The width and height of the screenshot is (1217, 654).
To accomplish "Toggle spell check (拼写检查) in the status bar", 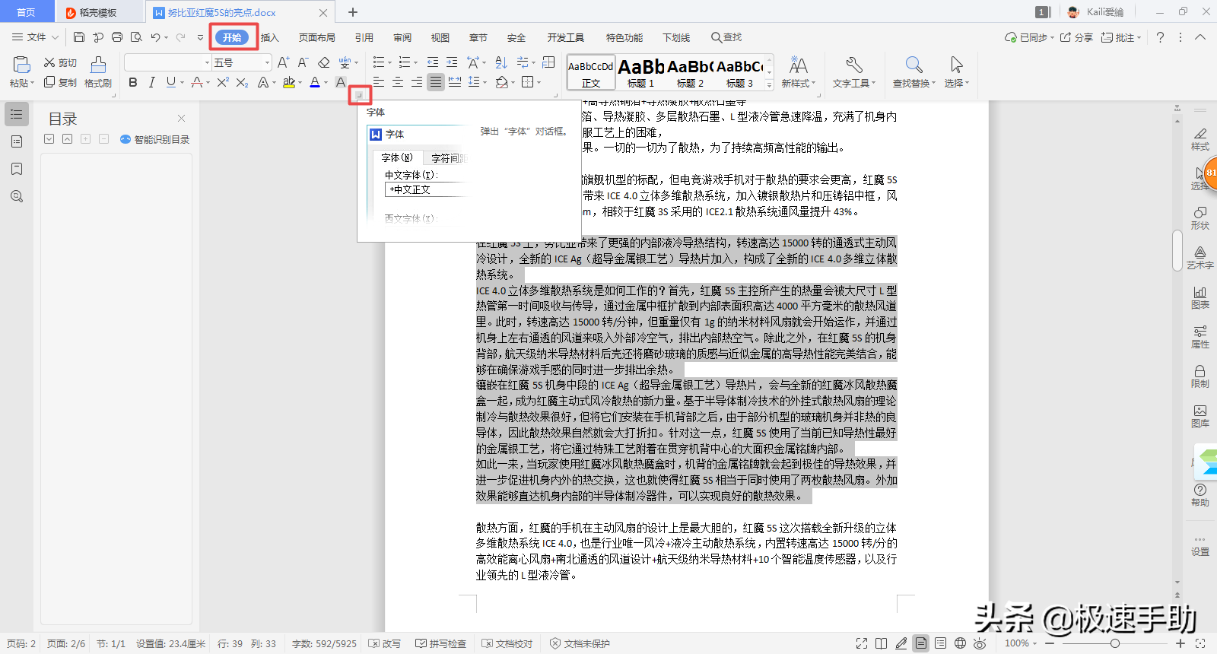I will (x=440, y=643).
